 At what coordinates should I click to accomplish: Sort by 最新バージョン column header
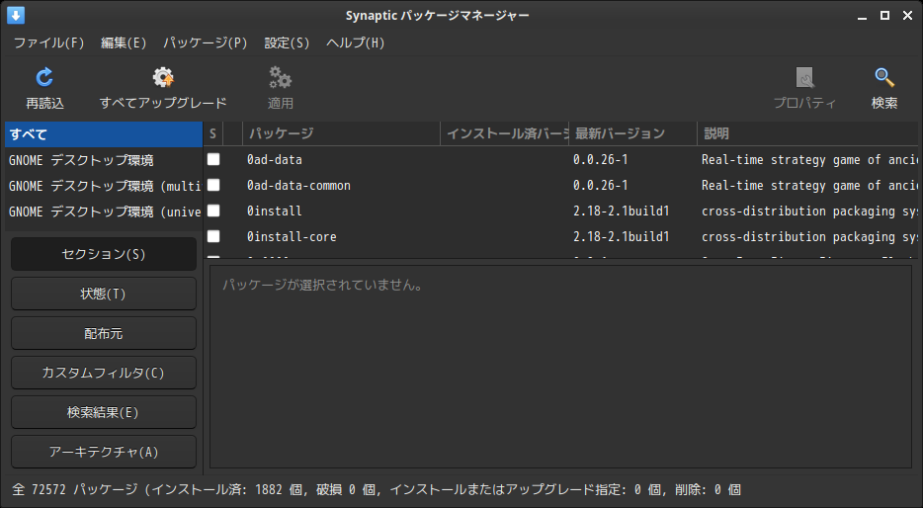point(632,133)
